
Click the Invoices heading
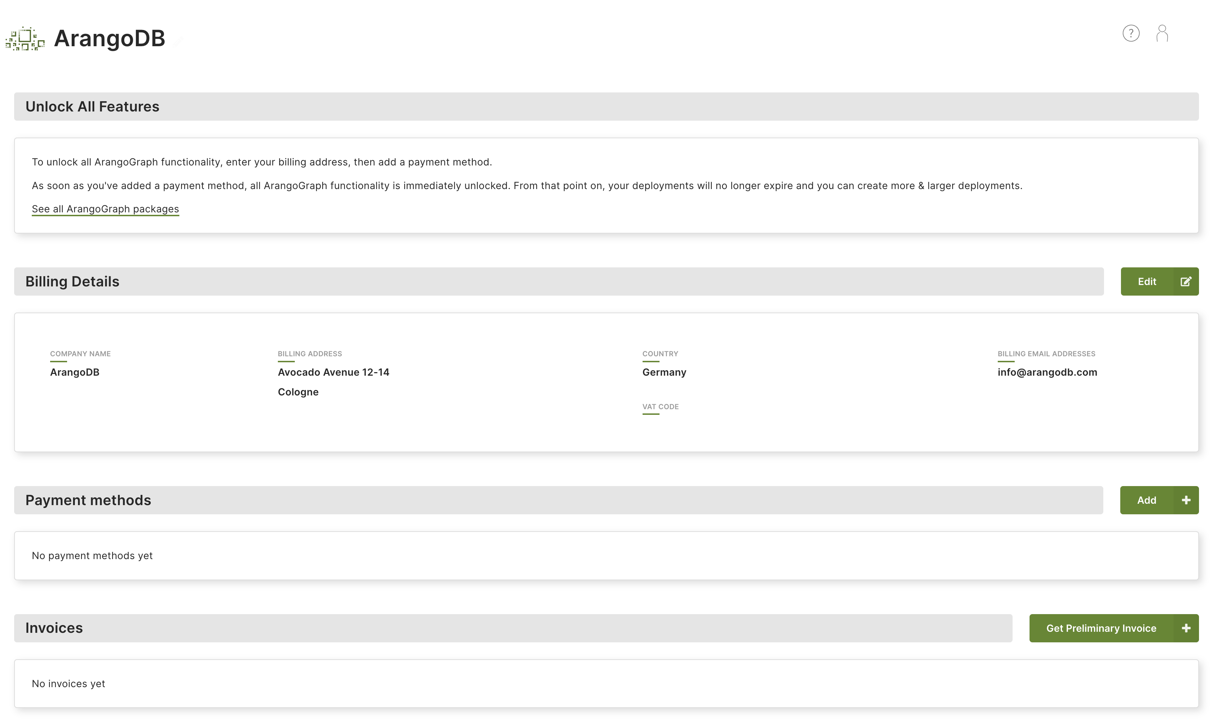point(54,628)
